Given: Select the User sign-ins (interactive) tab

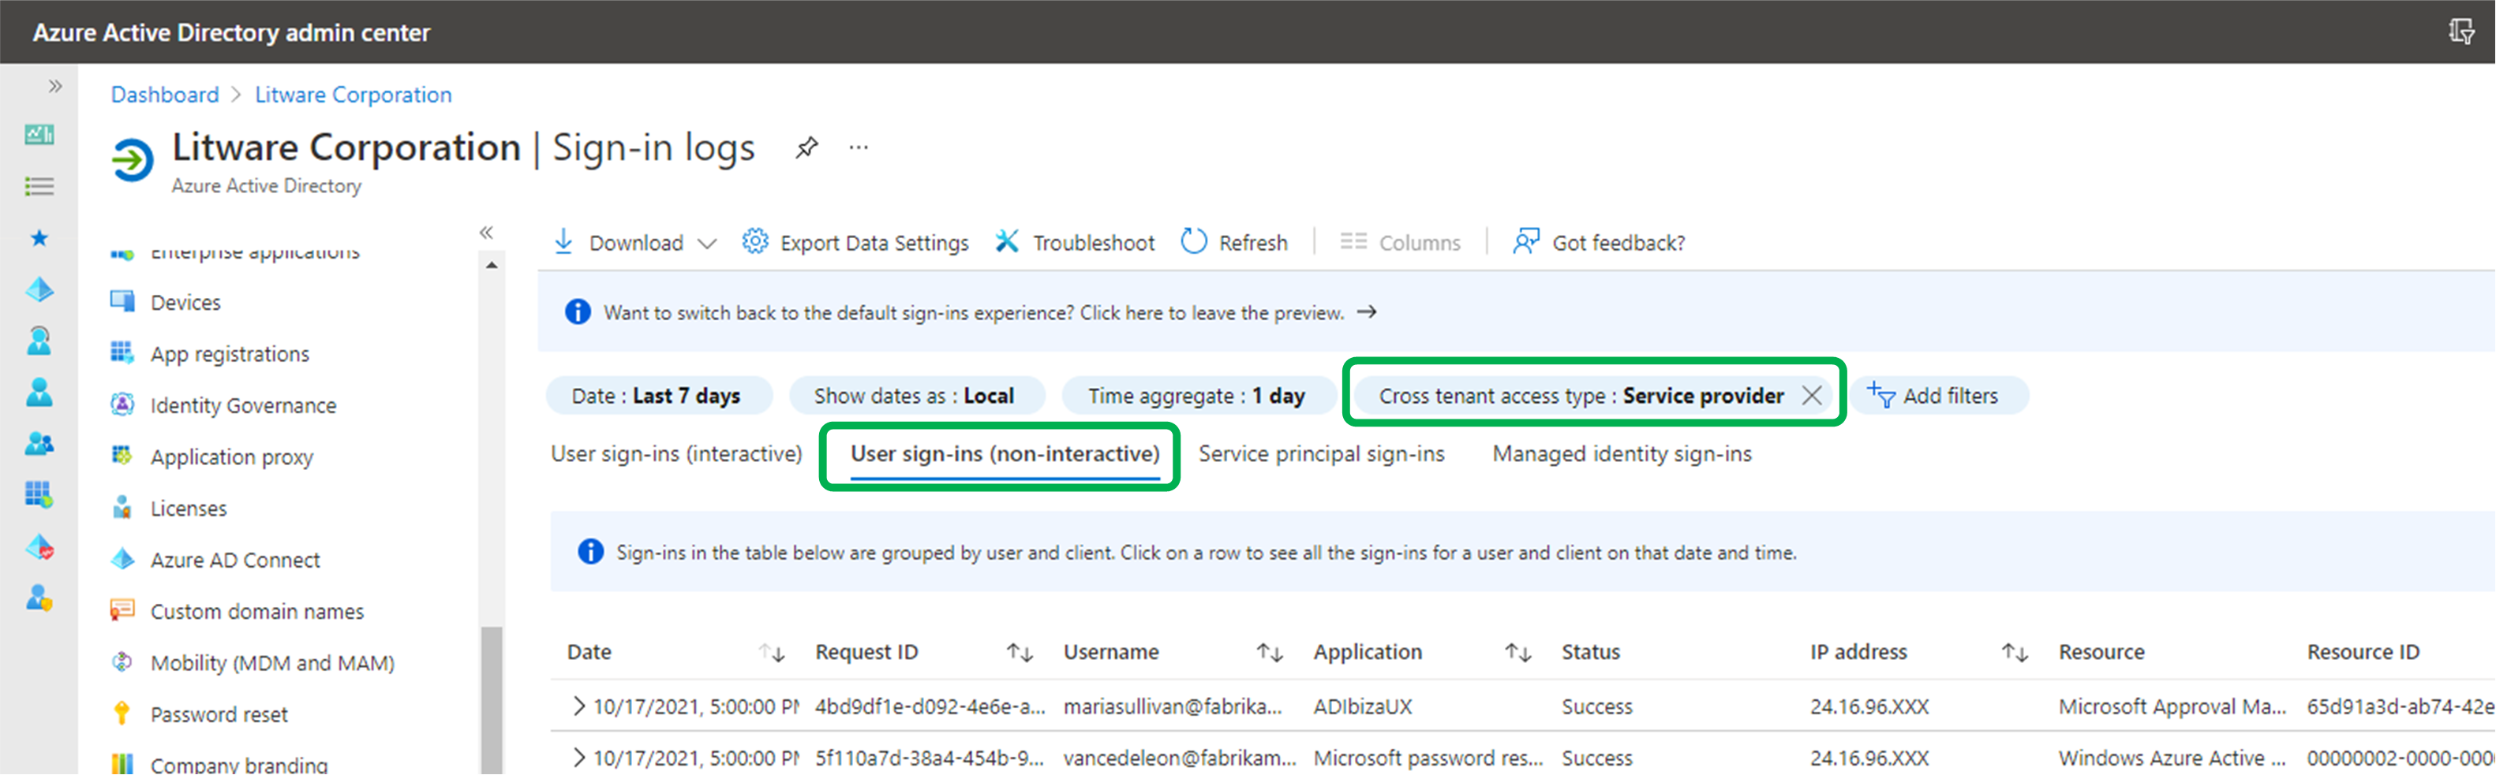Looking at the screenshot, I should 676,454.
